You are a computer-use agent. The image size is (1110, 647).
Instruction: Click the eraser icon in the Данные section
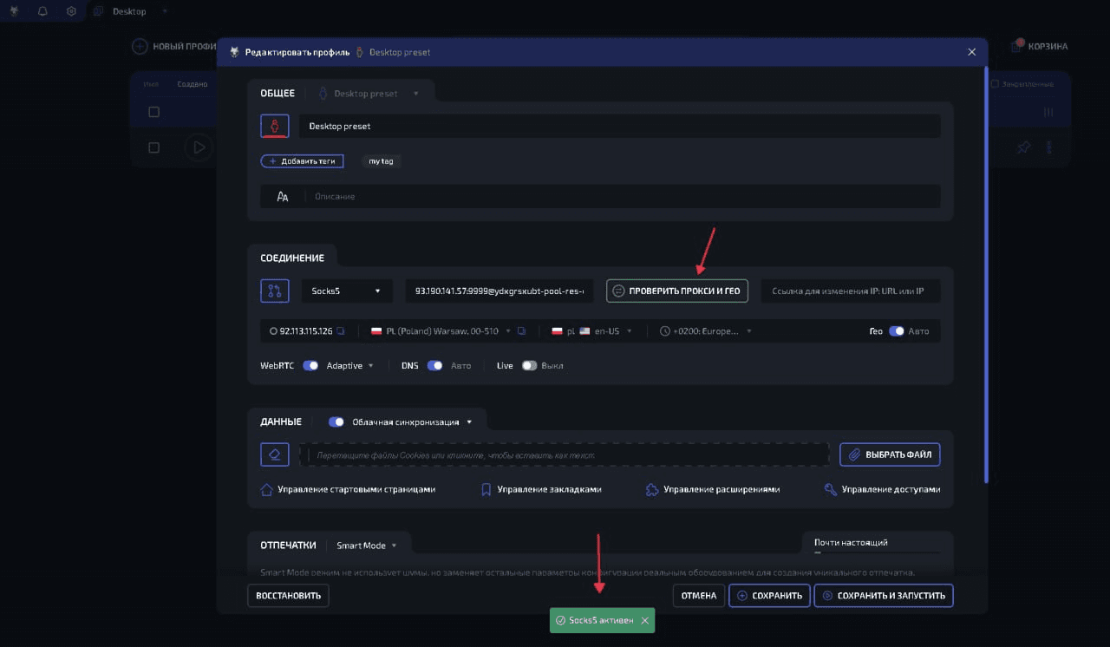coord(275,454)
